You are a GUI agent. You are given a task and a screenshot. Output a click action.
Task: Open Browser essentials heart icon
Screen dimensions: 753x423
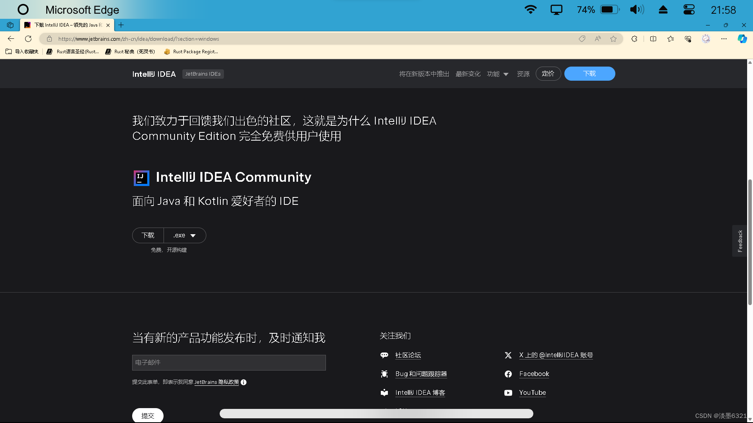(688, 39)
